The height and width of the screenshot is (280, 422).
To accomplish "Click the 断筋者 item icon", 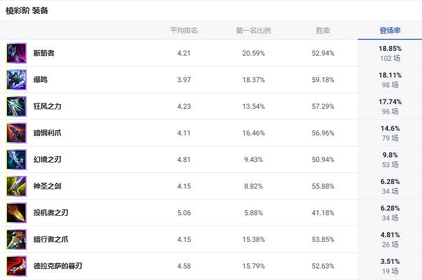I will [16, 53].
